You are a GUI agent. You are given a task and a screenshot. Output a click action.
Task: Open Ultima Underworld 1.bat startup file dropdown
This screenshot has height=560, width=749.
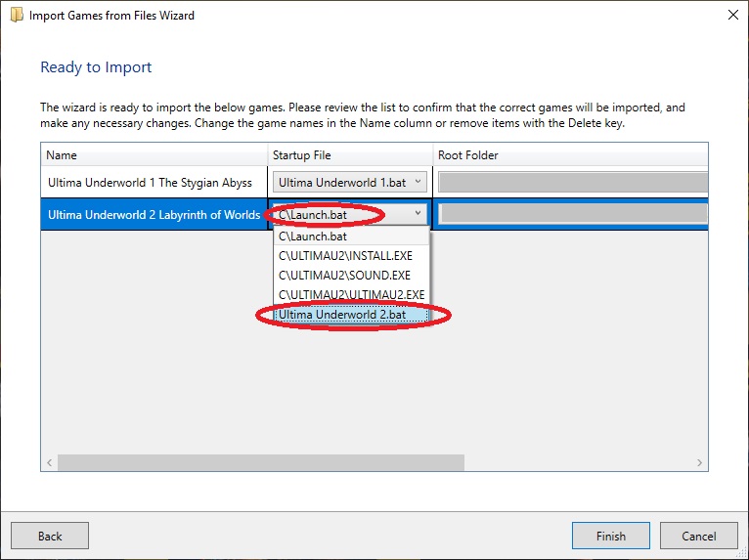point(350,183)
